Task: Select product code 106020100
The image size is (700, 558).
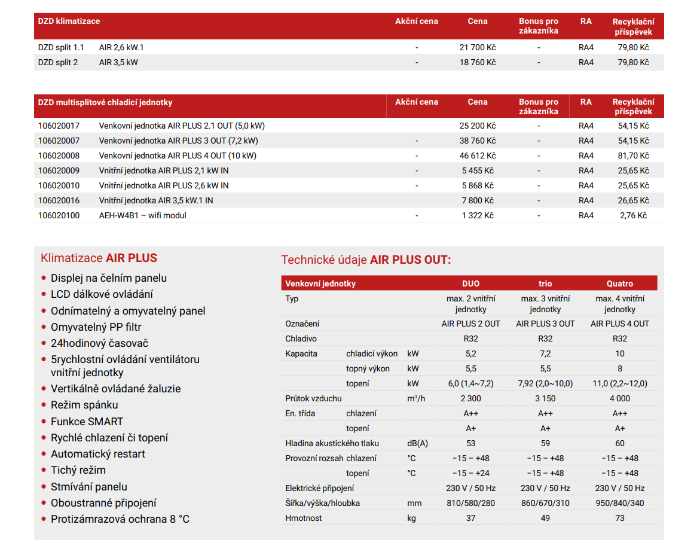Action: pos(59,215)
